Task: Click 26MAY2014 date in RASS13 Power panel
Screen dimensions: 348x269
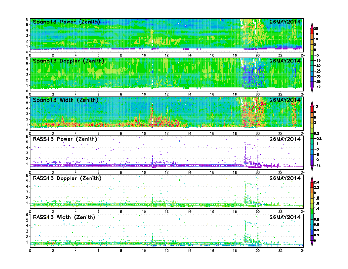Action: (x=285, y=139)
